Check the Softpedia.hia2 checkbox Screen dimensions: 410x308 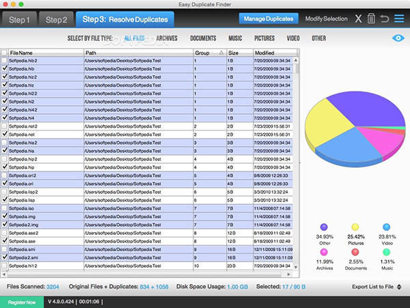4,143
